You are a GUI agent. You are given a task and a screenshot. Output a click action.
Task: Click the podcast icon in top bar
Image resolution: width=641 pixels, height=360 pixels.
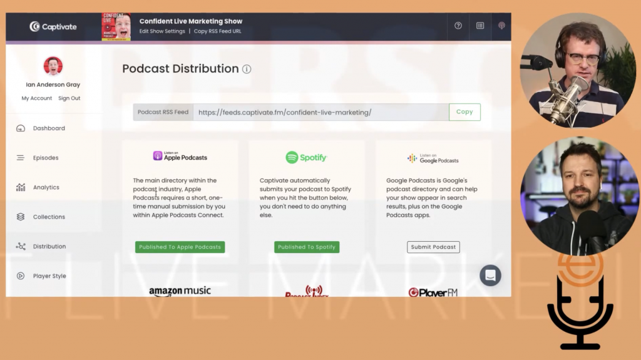(501, 26)
